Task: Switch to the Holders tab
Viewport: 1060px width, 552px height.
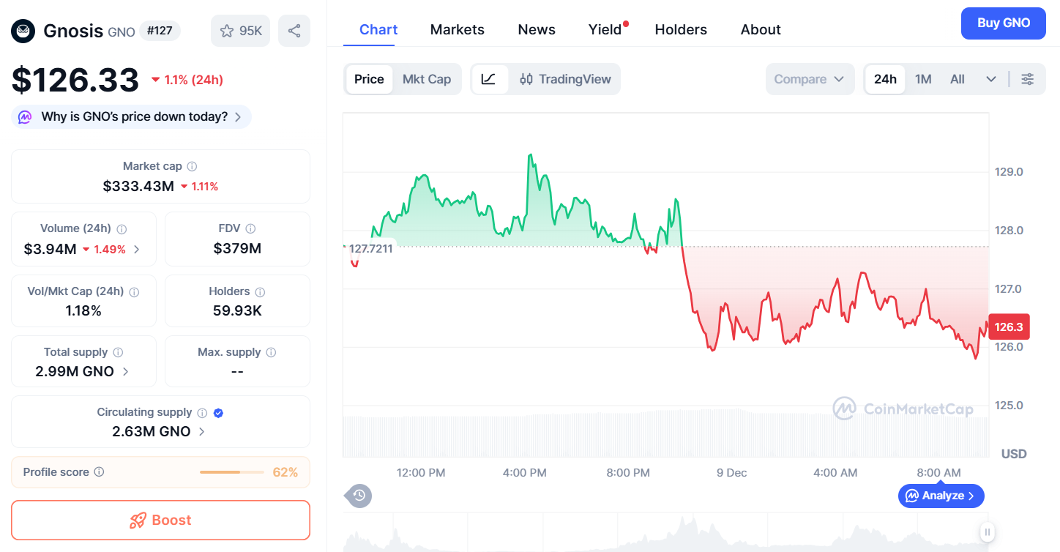Action: point(681,29)
